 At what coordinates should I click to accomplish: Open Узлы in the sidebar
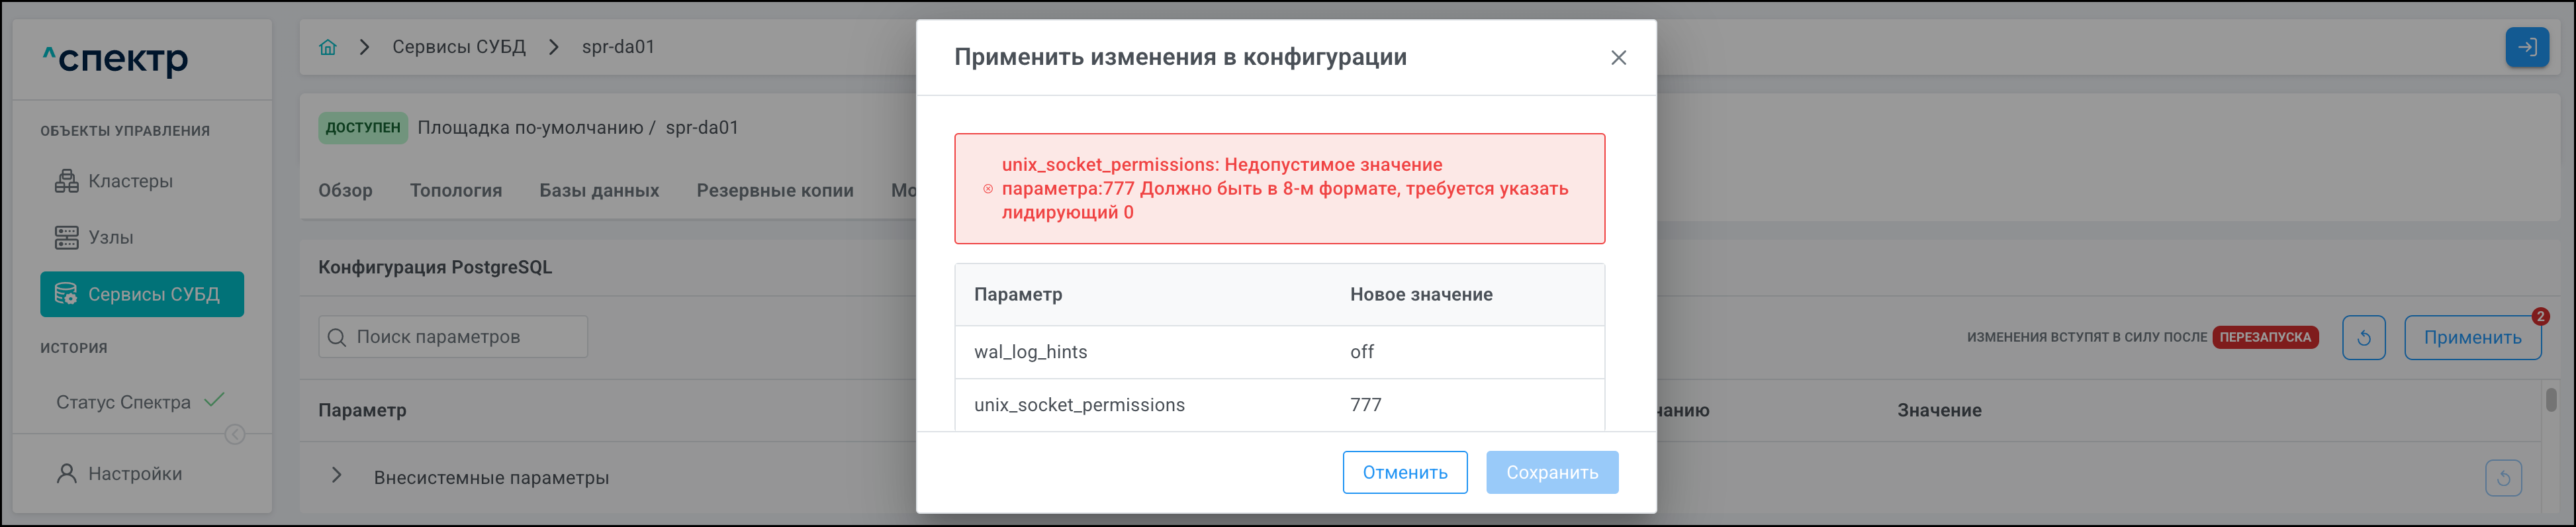tap(110, 238)
